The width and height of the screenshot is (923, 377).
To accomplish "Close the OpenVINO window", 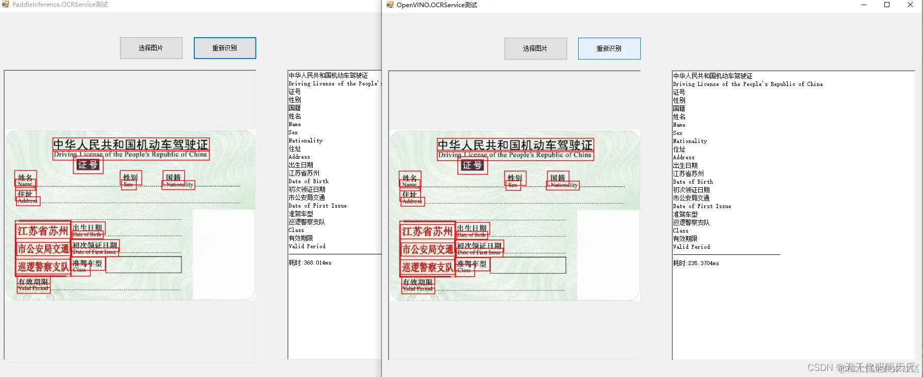I will pyautogui.click(x=910, y=5).
